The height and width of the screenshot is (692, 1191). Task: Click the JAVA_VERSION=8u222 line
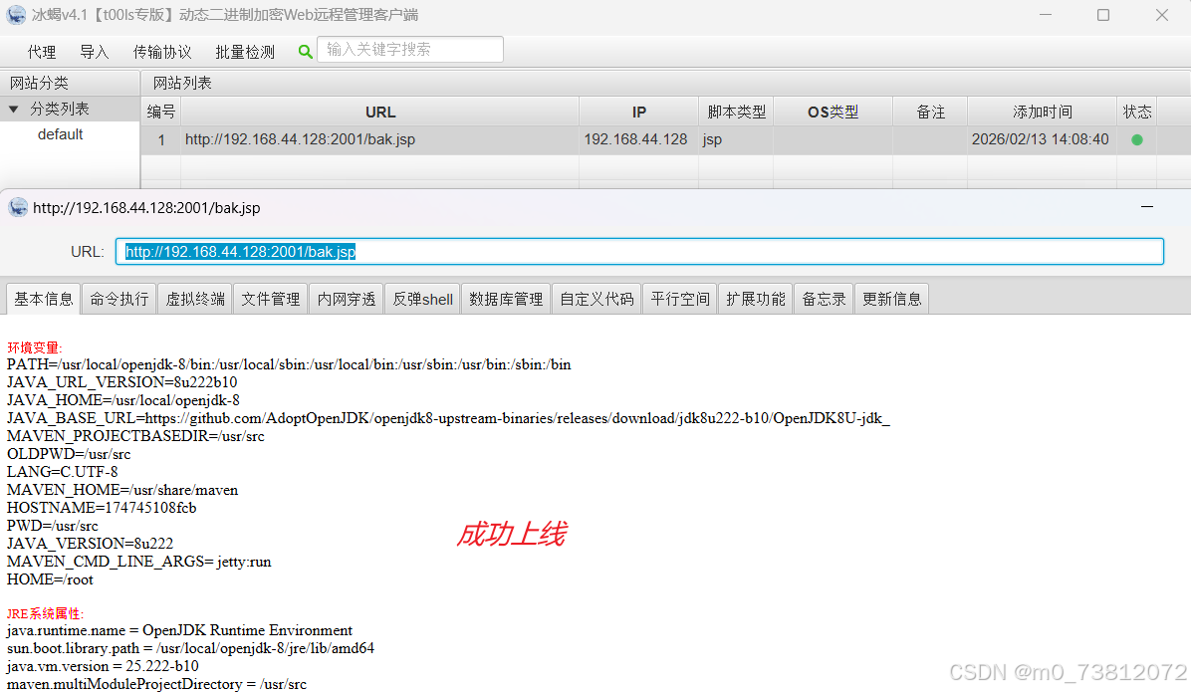coord(90,544)
